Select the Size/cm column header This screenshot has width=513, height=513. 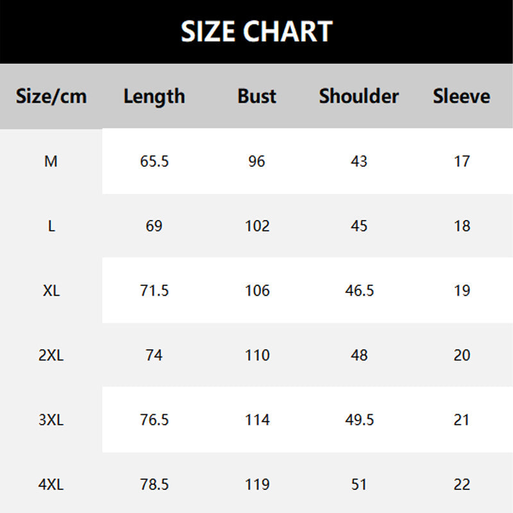pyautogui.click(x=51, y=96)
